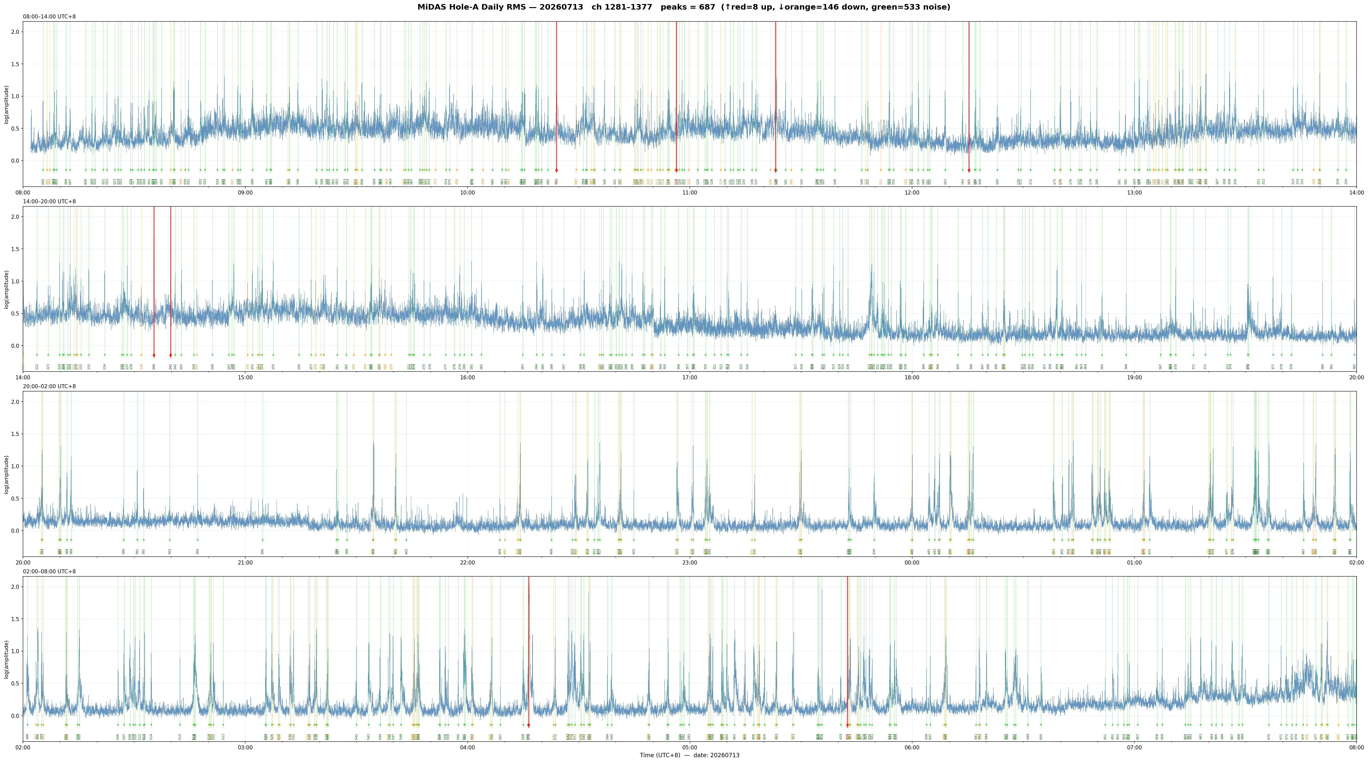1368x762 pixels.
Task: Click the 18:00 time tick label
Action: pos(912,377)
